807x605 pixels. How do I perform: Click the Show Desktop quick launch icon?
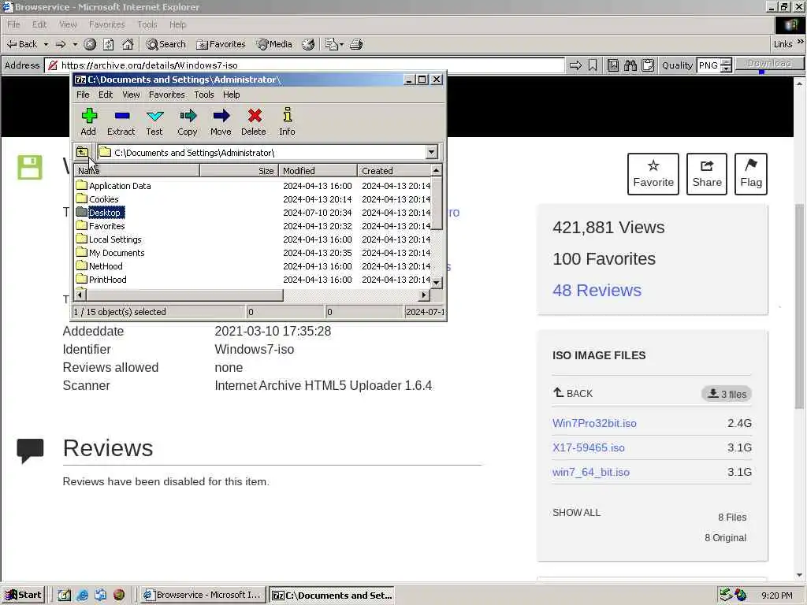[65, 595]
